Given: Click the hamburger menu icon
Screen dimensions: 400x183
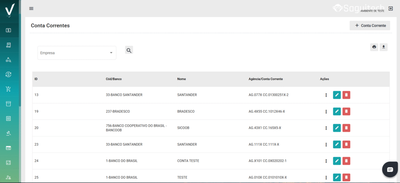Looking at the screenshot, I should coord(31,9).
